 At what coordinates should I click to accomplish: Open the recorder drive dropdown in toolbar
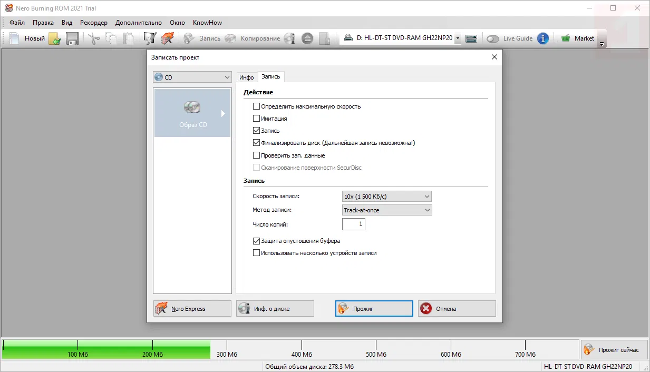(458, 38)
